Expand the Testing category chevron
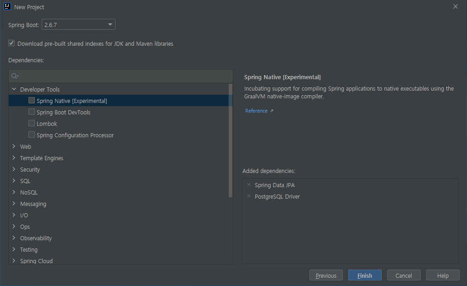Viewport: 467px width, 286px height. coord(14,249)
